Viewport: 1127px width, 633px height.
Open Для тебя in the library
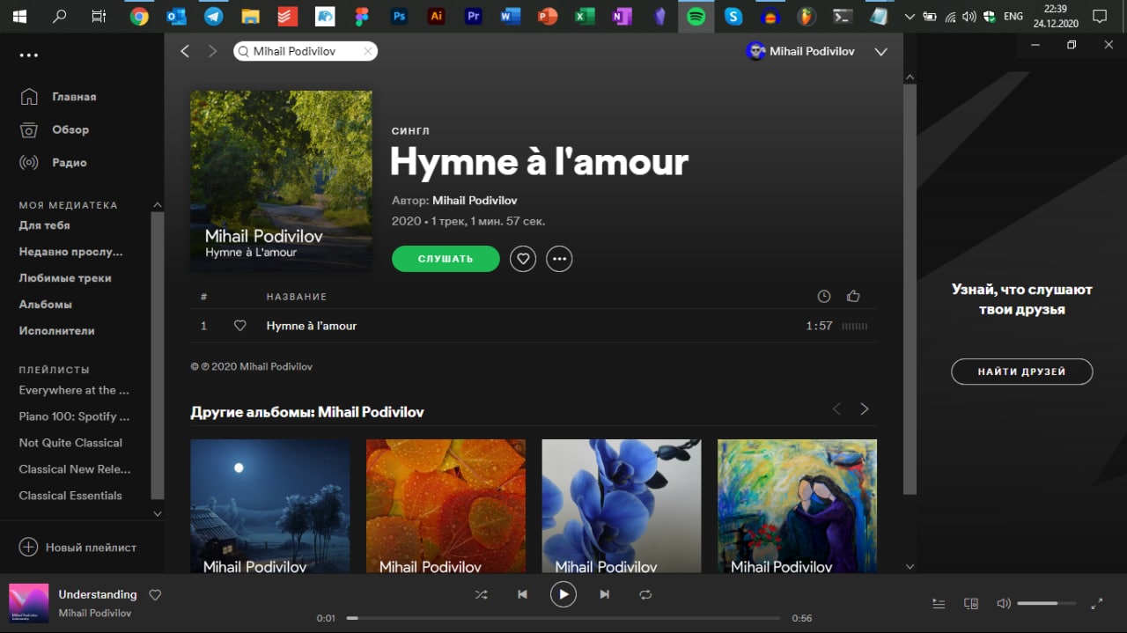point(44,225)
